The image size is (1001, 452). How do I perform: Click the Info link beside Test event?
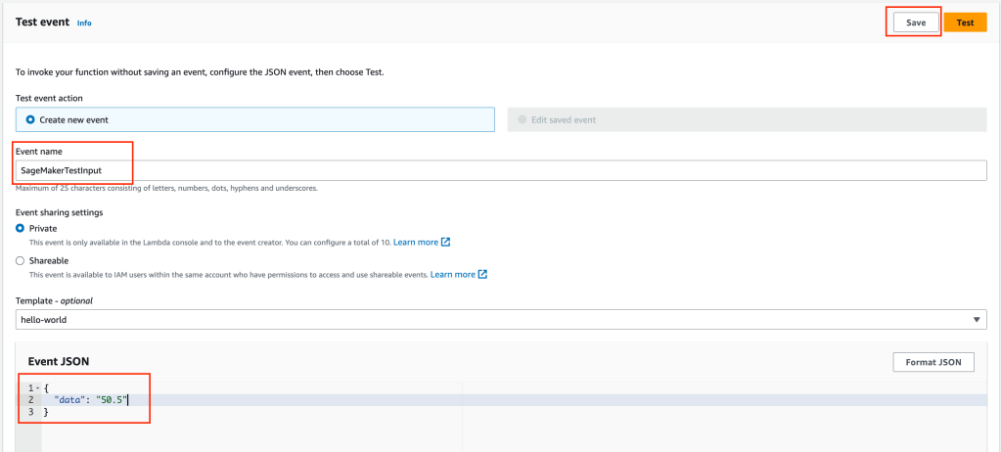click(84, 23)
